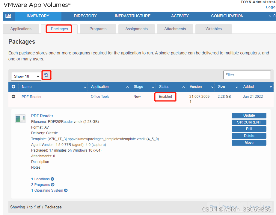The image size is (276, 215).
Task: Click the Packaged 17 minutes line
Action: pos(66,150)
